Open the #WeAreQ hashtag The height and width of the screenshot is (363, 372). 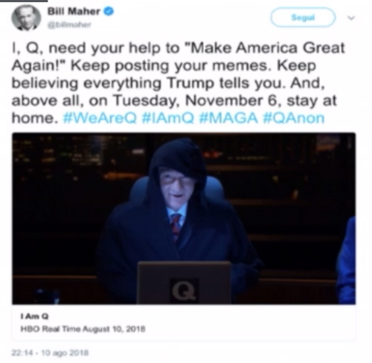pos(100,118)
